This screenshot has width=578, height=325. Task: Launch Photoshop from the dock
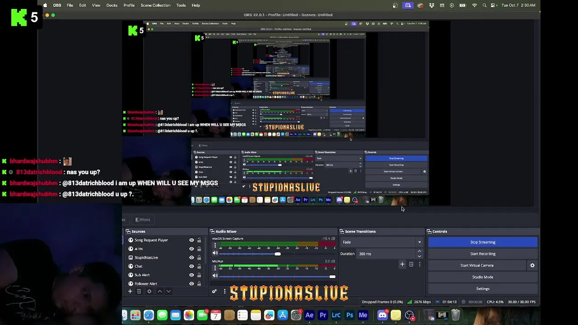tap(350, 315)
